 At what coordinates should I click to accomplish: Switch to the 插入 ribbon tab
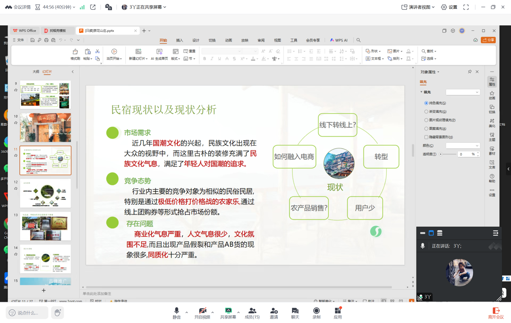[179, 40]
